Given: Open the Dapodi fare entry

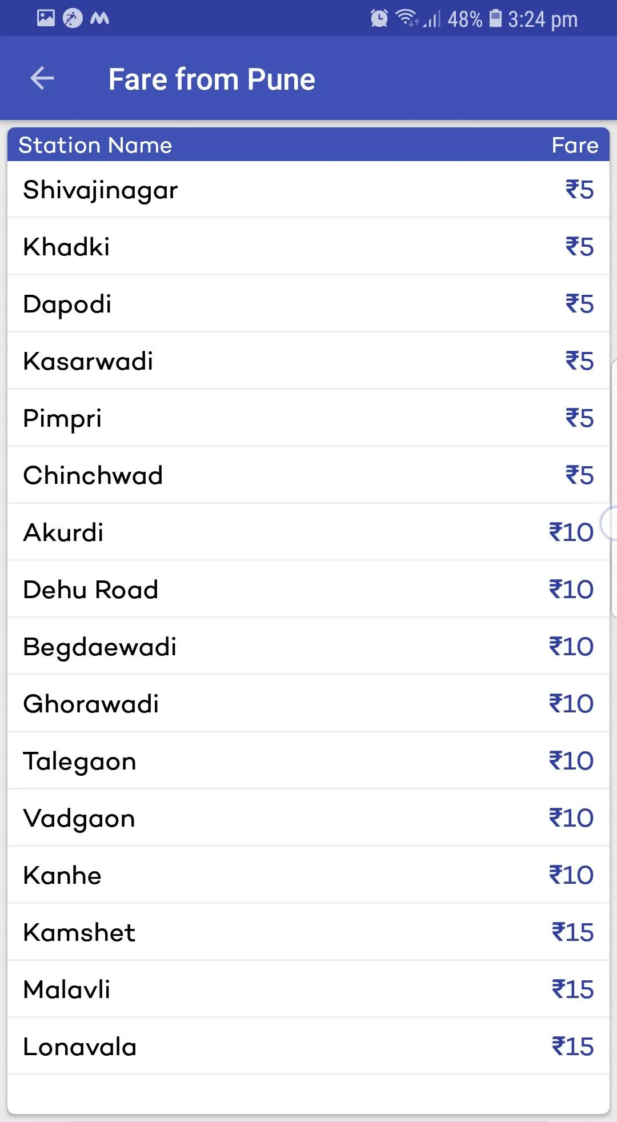Looking at the screenshot, I should tap(308, 304).
